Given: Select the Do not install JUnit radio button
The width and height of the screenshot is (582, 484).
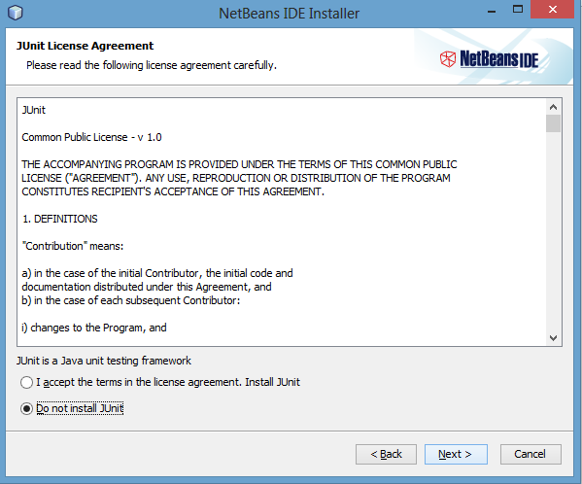Looking at the screenshot, I should pyautogui.click(x=27, y=408).
